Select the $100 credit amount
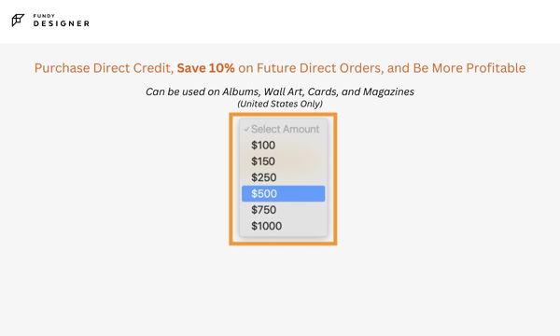560x336 pixels. click(283, 146)
